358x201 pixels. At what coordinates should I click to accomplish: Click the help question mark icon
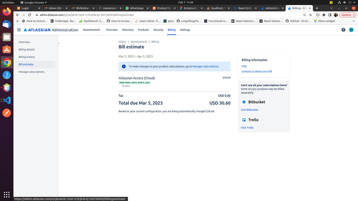click(343, 30)
